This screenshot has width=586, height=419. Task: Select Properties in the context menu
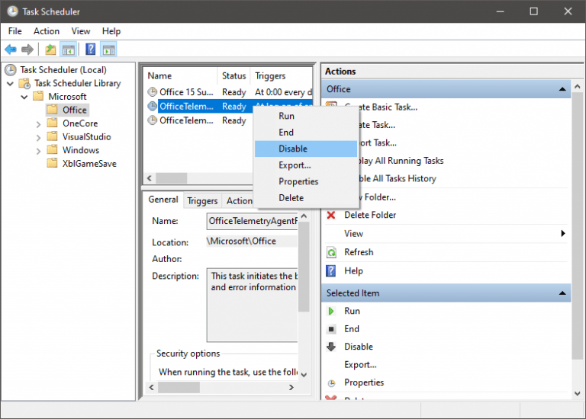(x=298, y=181)
